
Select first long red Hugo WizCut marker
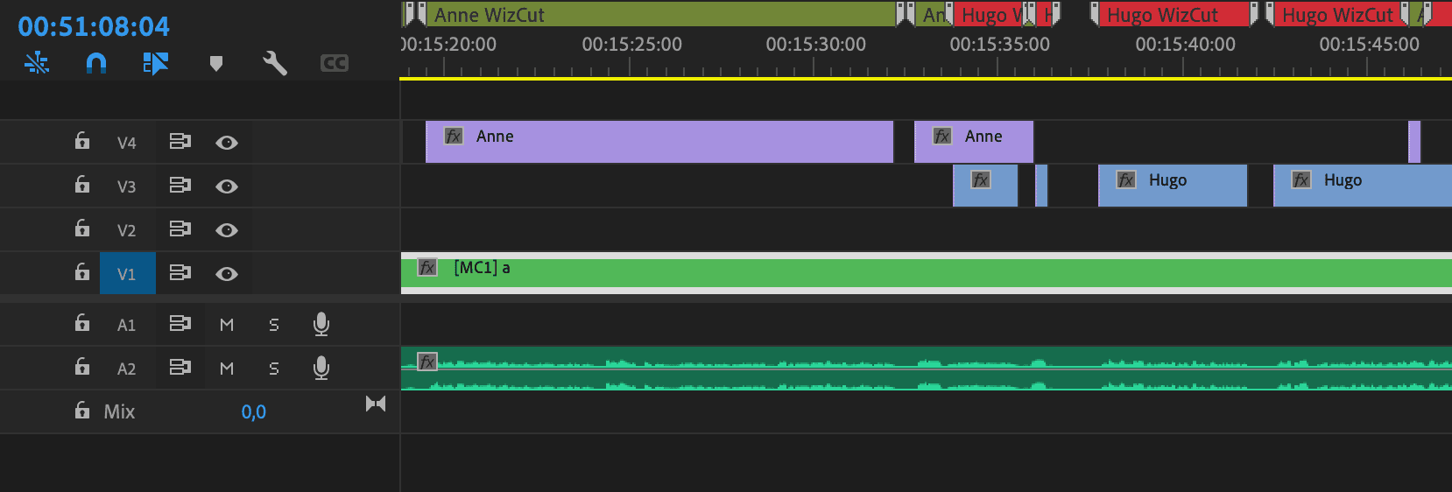[1174, 14]
